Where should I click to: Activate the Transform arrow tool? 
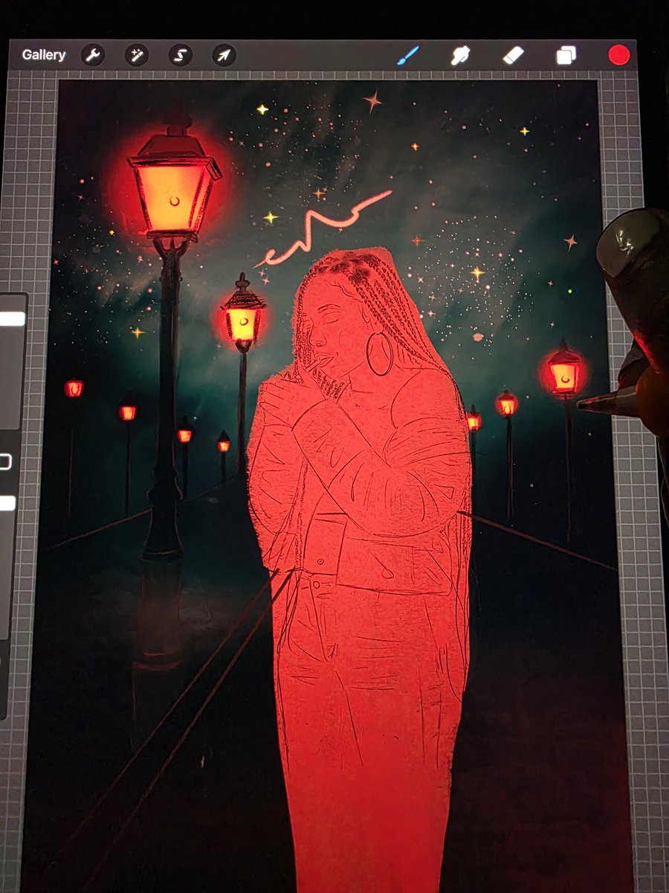[224, 55]
